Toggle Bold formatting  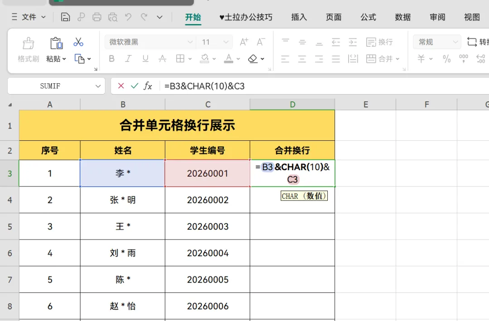click(x=112, y=59)
